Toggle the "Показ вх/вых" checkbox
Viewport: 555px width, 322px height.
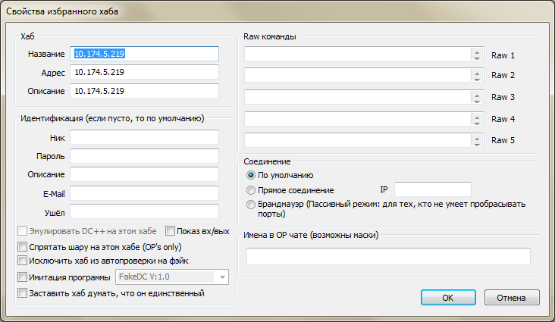coord(171,231)
